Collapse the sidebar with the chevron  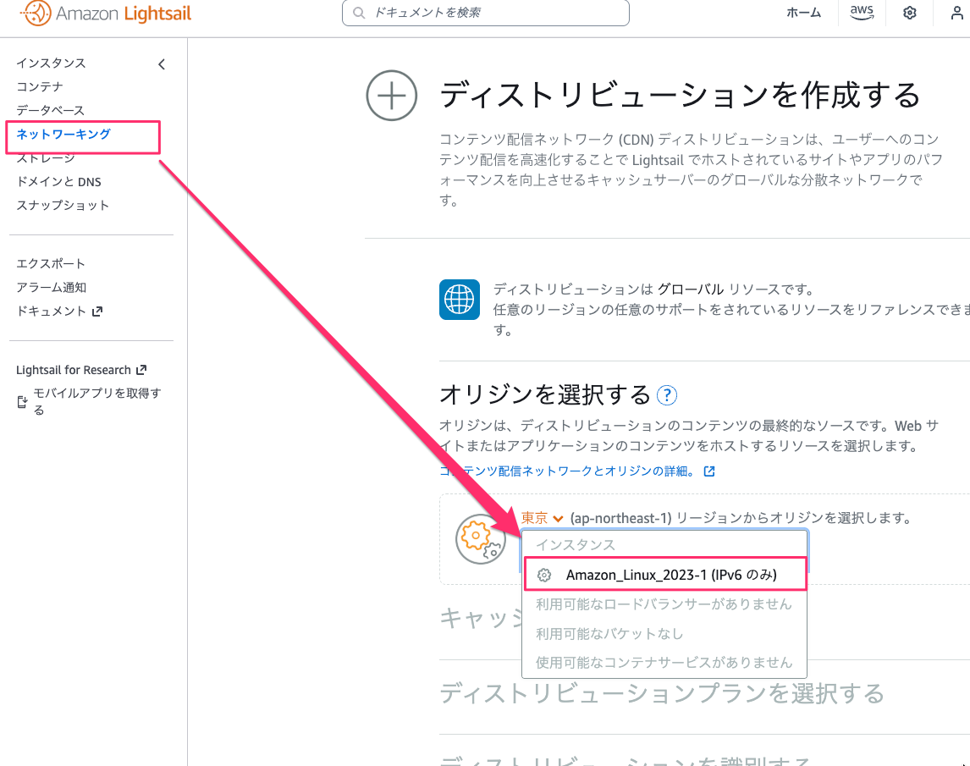point(162,64)
